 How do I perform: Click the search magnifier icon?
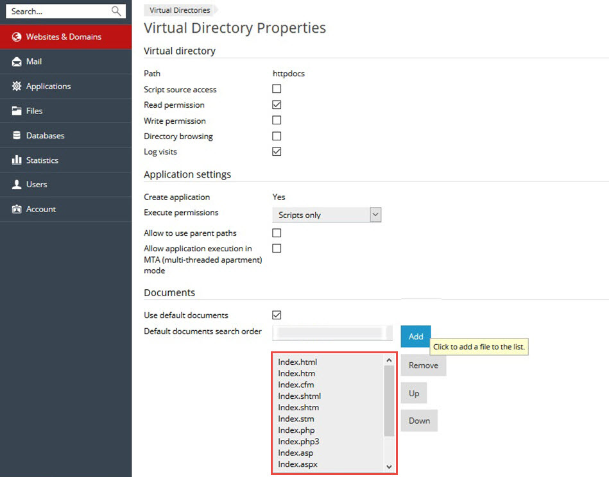pyautogui.click(x=116, y=11)
